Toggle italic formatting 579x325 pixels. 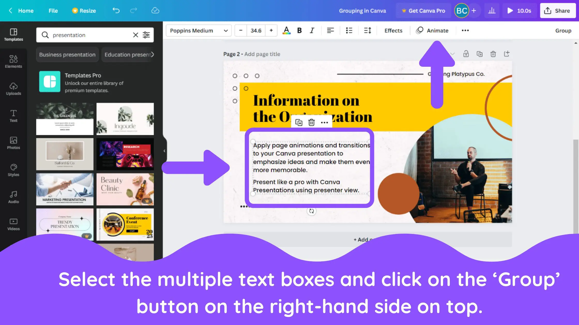click(312, 30)
